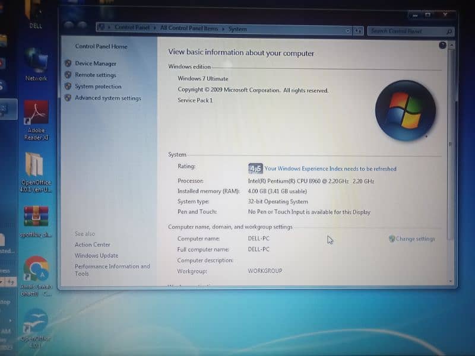Launch the Google Chrome profile shortcut
This screenshot has width=475, height=356.
(x=36, y=269)
